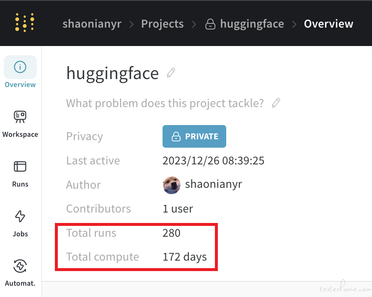Open the Runs table icon

coord(20,166)
